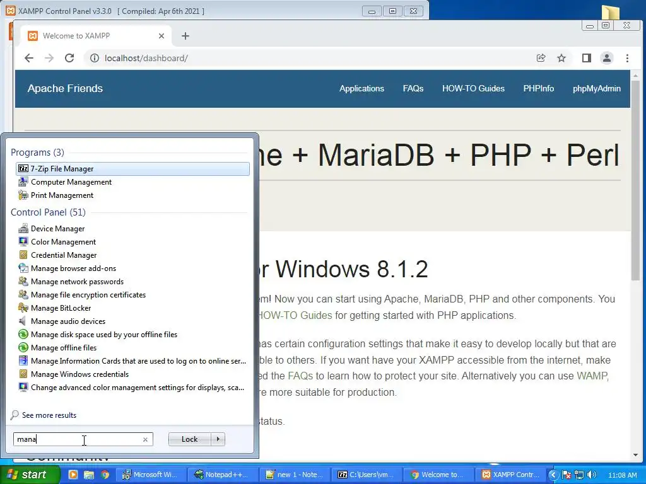This screenshot has width=646, height=484.
Task: Share this page icon in address bar
Action: 541,58
